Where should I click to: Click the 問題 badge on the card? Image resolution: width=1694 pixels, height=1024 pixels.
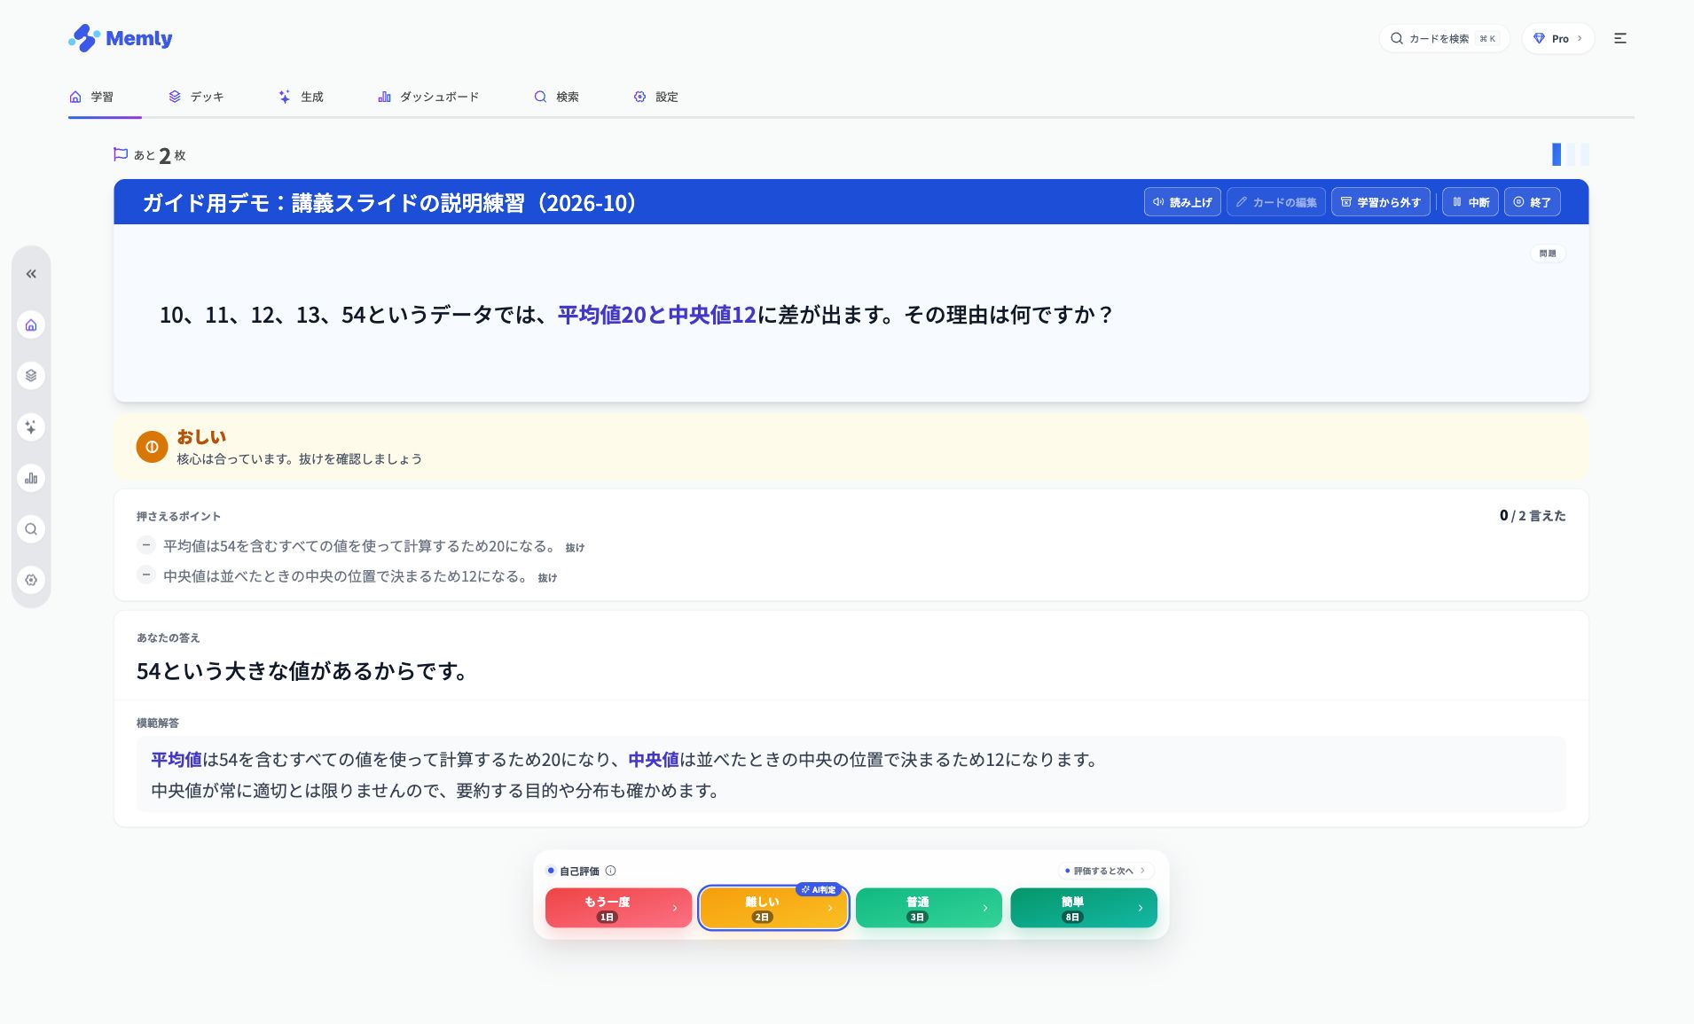[x=1548, y=254]
